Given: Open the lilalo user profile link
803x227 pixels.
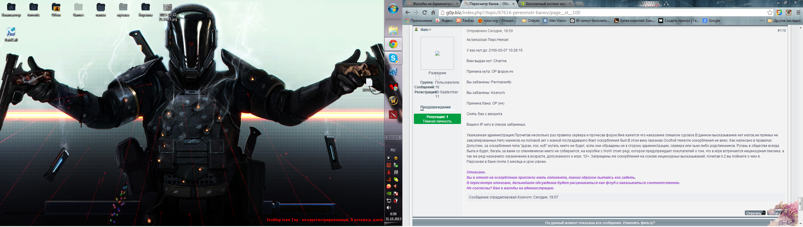Looking at the screenshot, I should (x=424, y=29).
